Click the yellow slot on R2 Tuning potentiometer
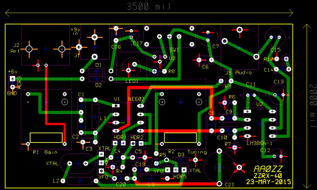This screenshot has width=317, height=190. (x=180, y=137)
